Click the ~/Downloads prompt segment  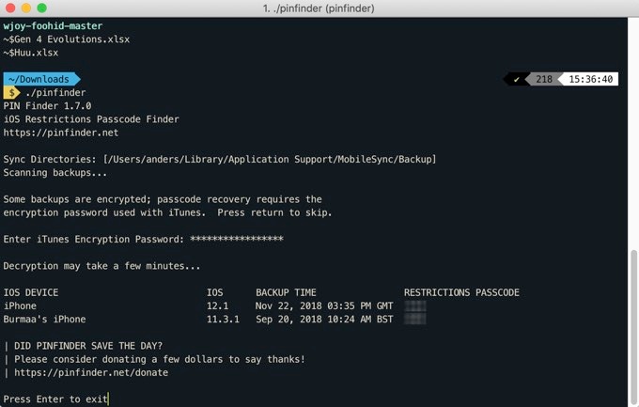pyautogui.click(x=39, y=80)
